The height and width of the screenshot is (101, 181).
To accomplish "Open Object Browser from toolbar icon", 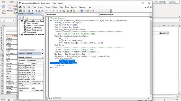I will coord(74,11).
